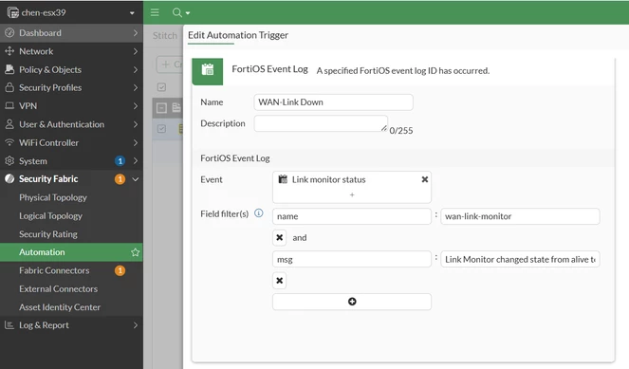The width and height of the screenshot is (629, 369).
Task: Expand the Policy & Objects chevron
Action: coord(135,70)
